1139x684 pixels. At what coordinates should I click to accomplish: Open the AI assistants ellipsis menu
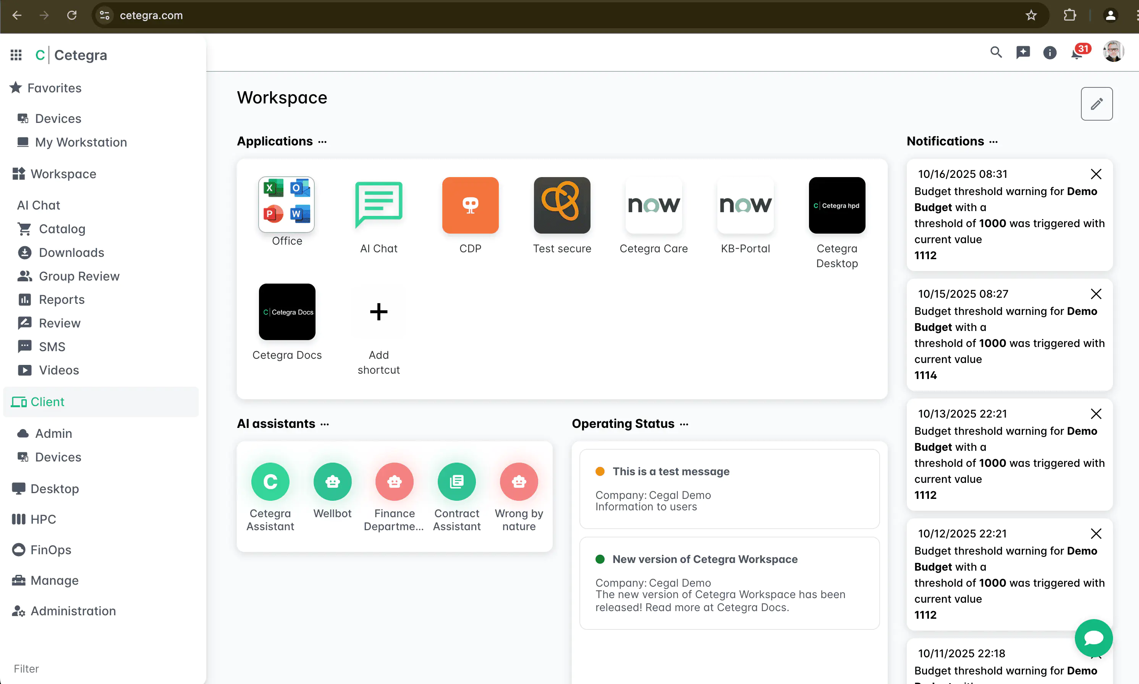(x=325, y=424)
